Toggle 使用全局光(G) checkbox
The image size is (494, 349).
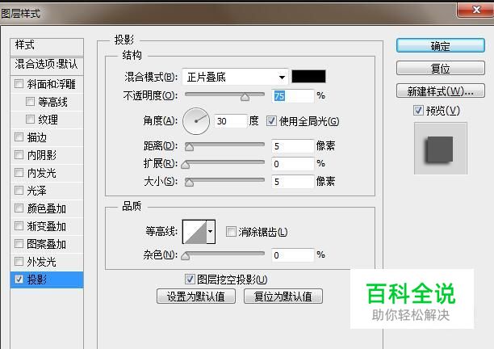pyautogui.click(x=271, y=120)
